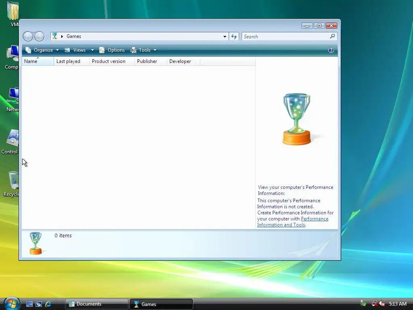The height and width of the screenshot is (310, 413).
Task: Click the blue Help question mark icon
Action: coord(331,50)
